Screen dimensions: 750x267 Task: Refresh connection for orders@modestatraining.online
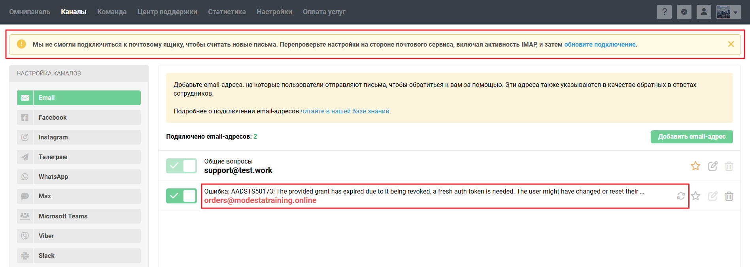coord(681,196)
